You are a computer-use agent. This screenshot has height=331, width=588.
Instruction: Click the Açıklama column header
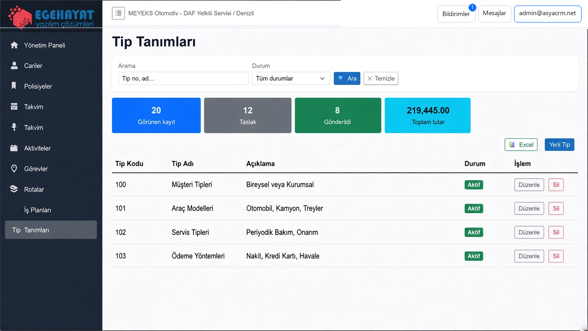click(260, 164)
